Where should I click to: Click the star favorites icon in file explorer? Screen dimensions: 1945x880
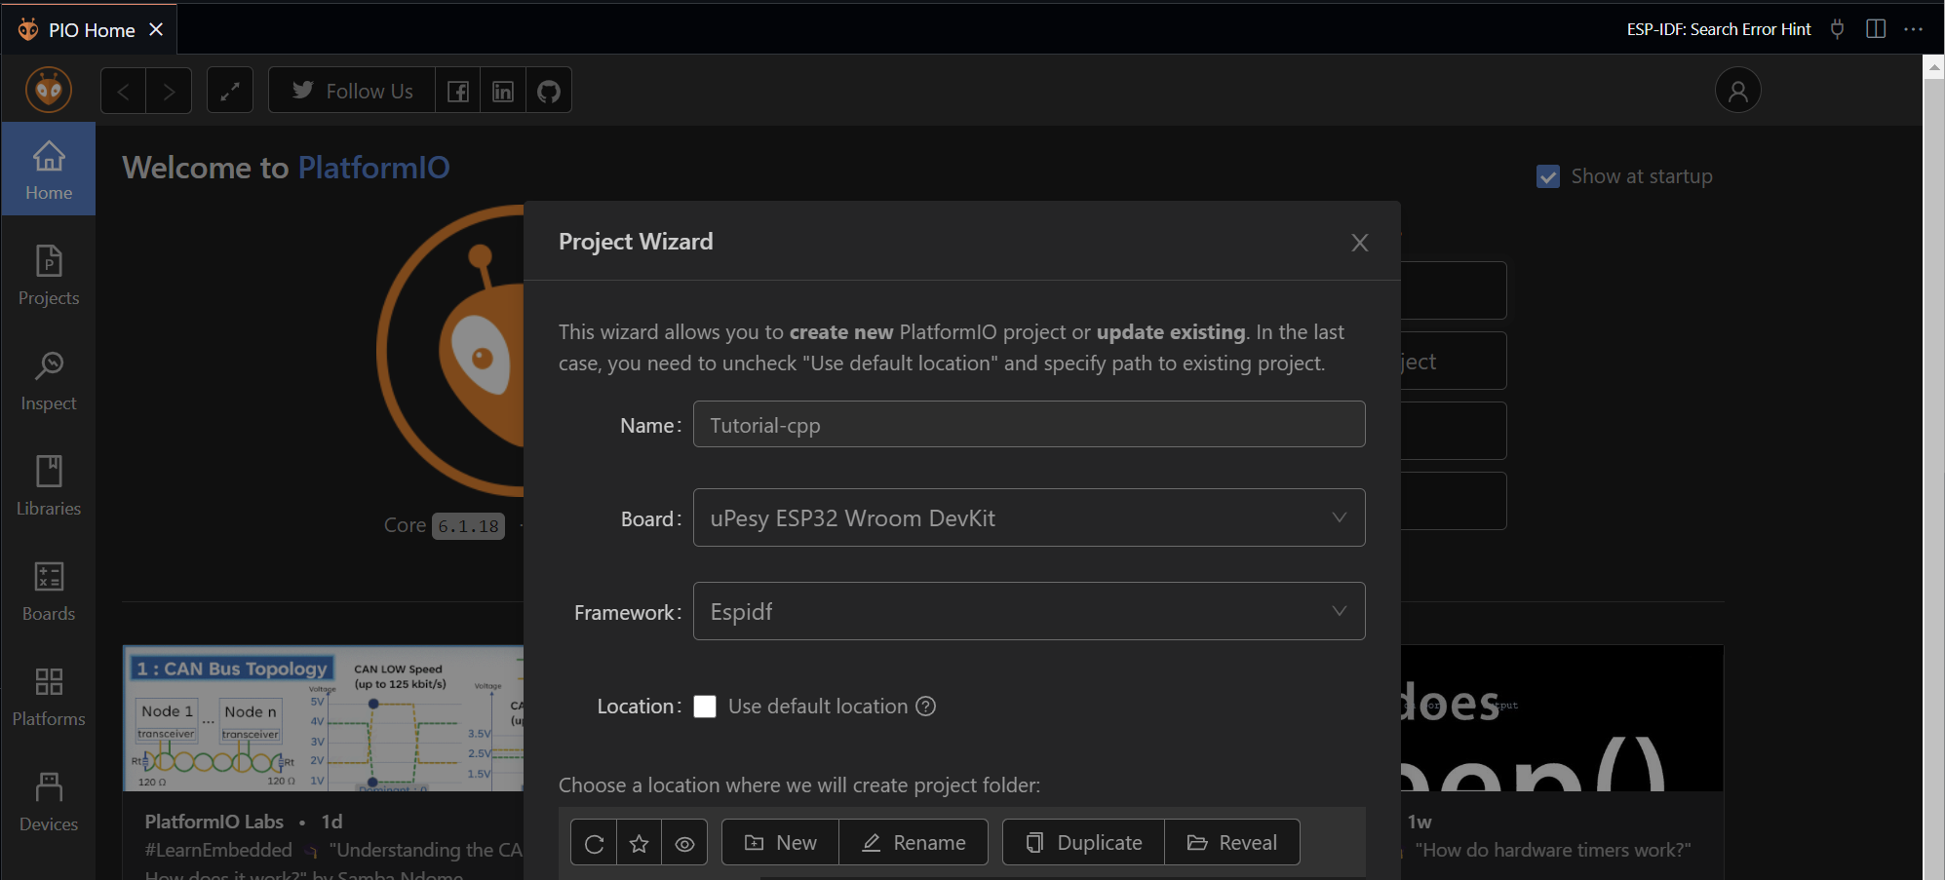click(640, 843)
